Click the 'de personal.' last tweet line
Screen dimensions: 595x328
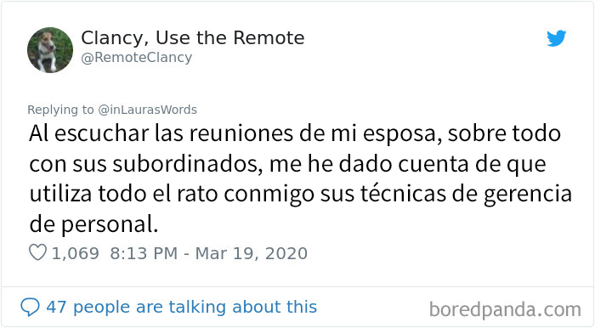93,225
